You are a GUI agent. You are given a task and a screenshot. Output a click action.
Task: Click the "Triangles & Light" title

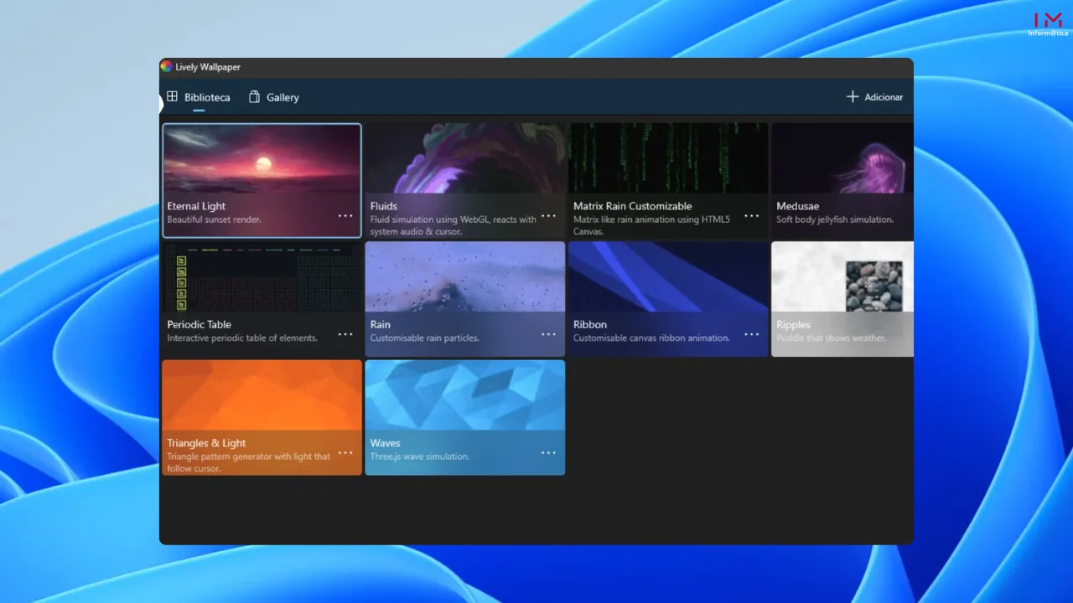click(x=206, y=443)
